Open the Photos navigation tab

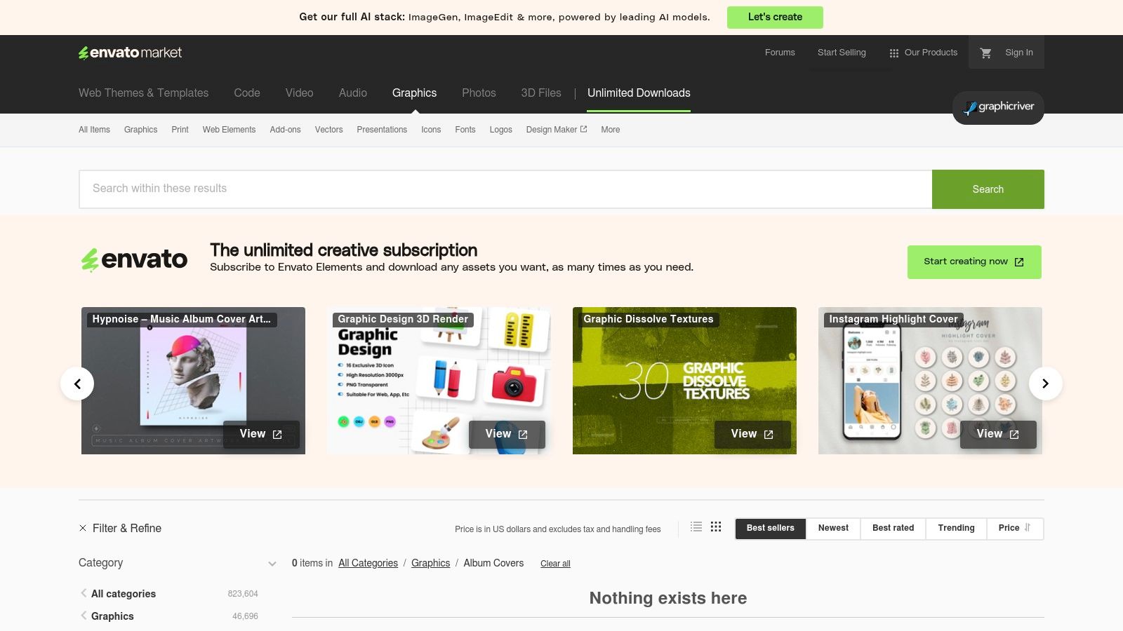coord(479,93)
